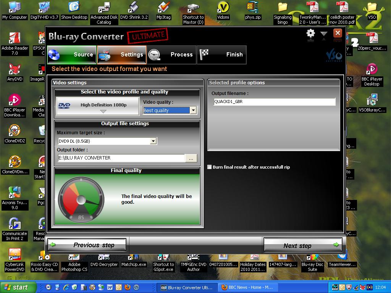The height and width of the screenshot is (293, 391).
Task: Select the Mp3tag desktop icon
Action: (163, 11)
